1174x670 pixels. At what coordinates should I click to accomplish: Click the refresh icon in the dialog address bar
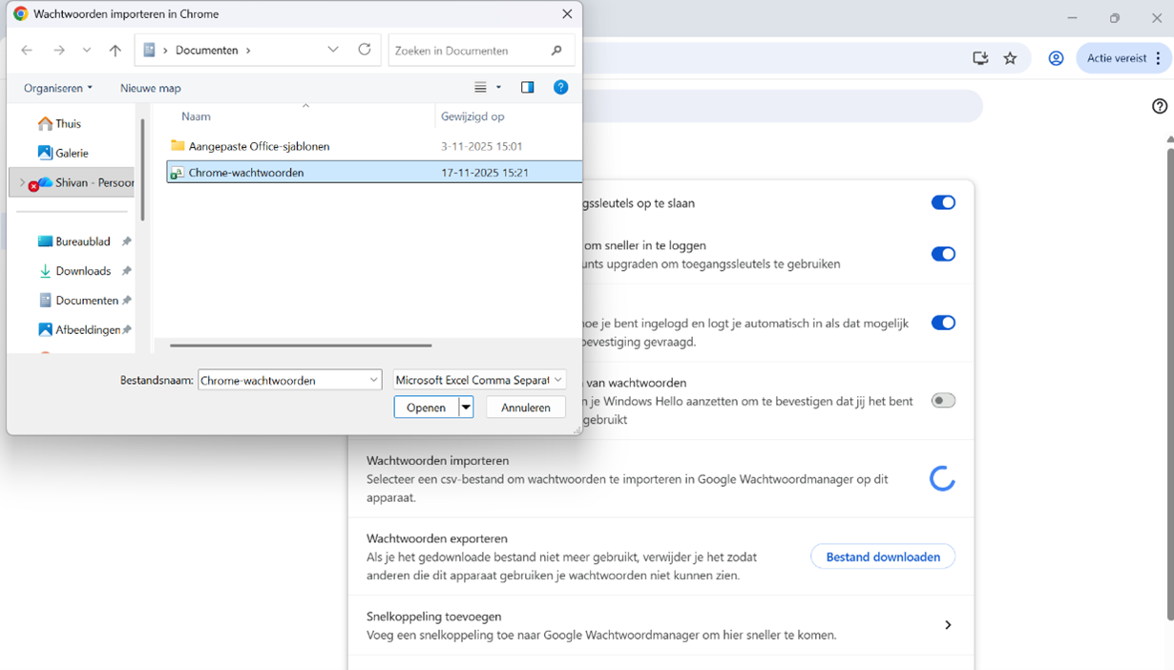[x=364, y=50]
